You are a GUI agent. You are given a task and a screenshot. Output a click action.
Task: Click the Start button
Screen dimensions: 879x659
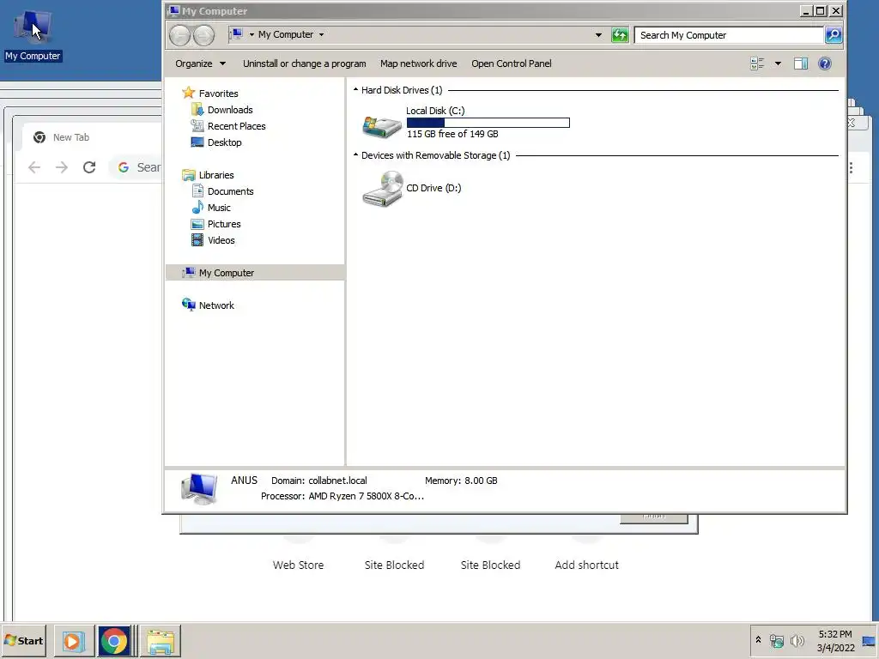tap(23, 640)
